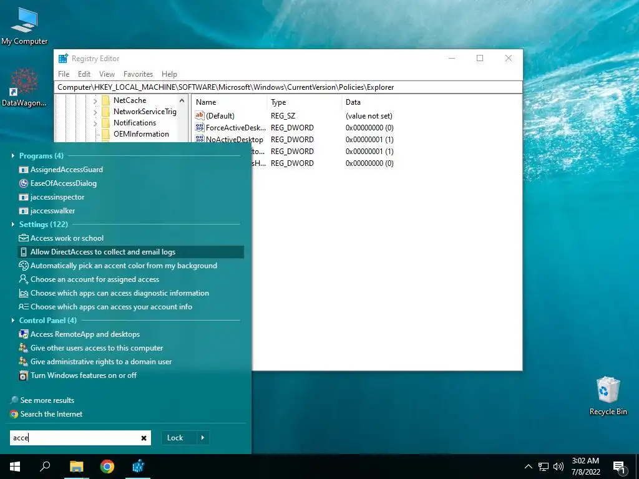Open apps can access your account info
Viewport: 639px width, 479px height.
click(x=105, y=307)
